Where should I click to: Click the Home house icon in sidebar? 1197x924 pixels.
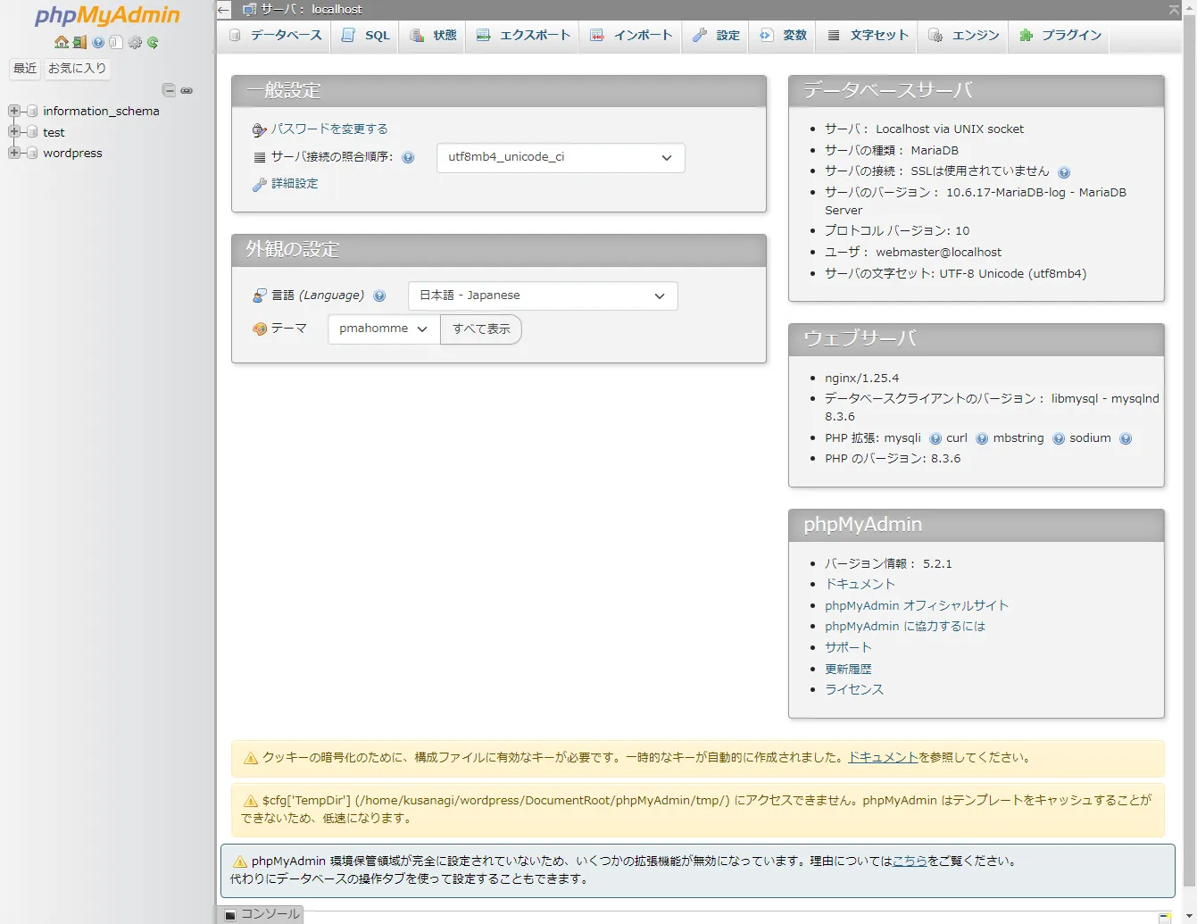tap(62, 42)
